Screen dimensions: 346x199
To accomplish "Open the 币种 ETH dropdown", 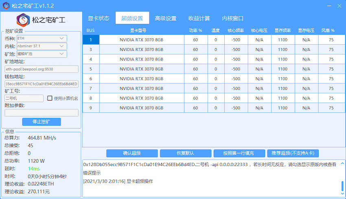I will 42,38.
